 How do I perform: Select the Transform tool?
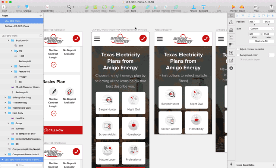[x=95, y=7]
